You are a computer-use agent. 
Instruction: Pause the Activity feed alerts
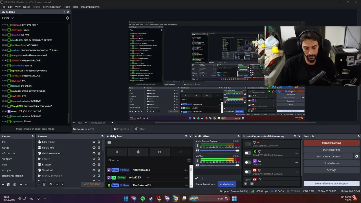tap(117, 152)
